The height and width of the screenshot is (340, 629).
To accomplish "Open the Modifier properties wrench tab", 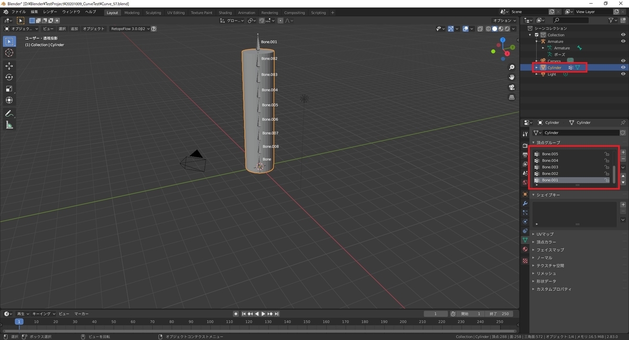I will click(x=525, y=203).
